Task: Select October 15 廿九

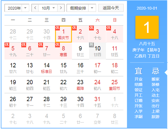Action: click(64, 68)
